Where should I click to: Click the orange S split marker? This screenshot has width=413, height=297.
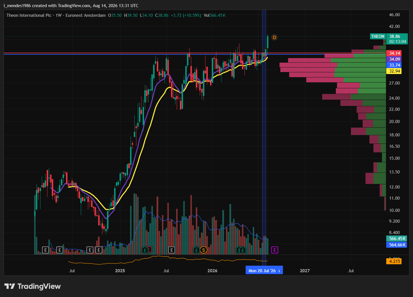point(203,250)
